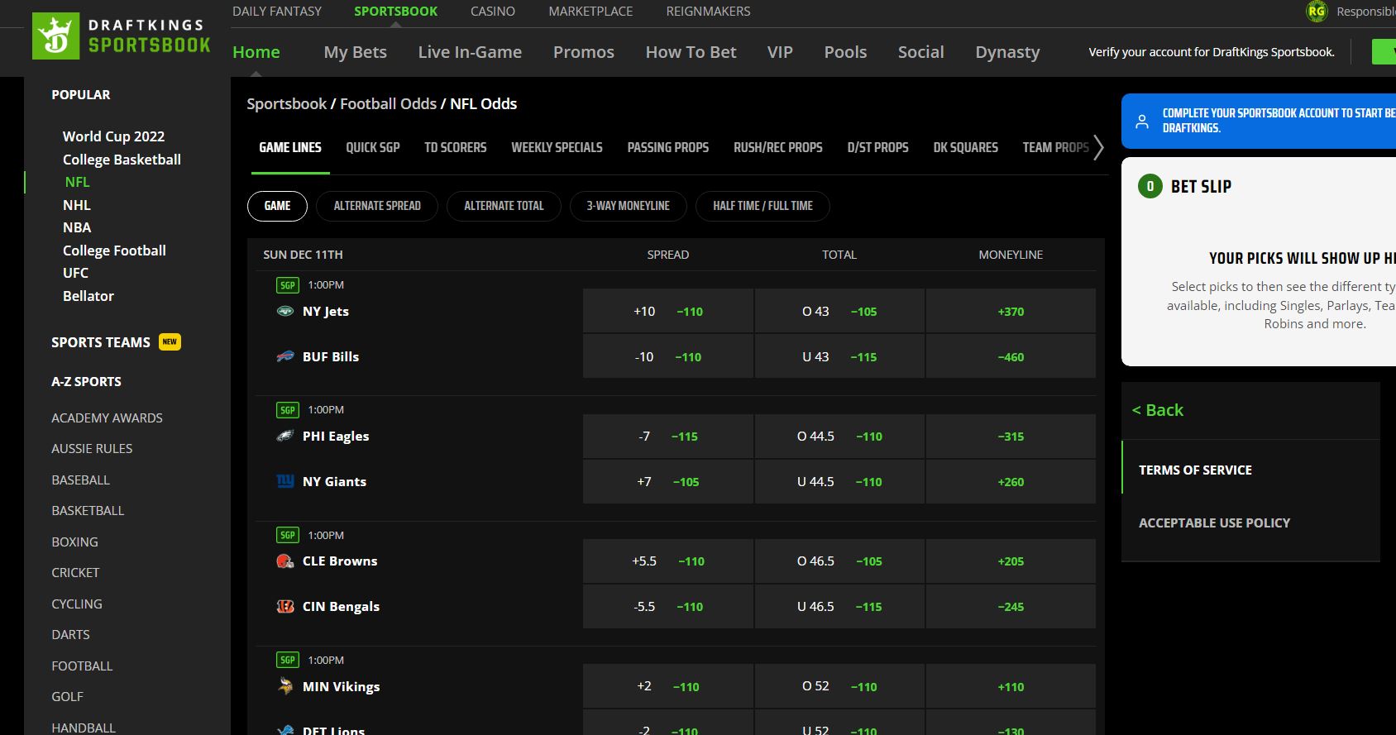The height and width of the screenshot is (735, 1396).
Task: Click the account person icon in blue banner
Action: tap(1142, 121)
